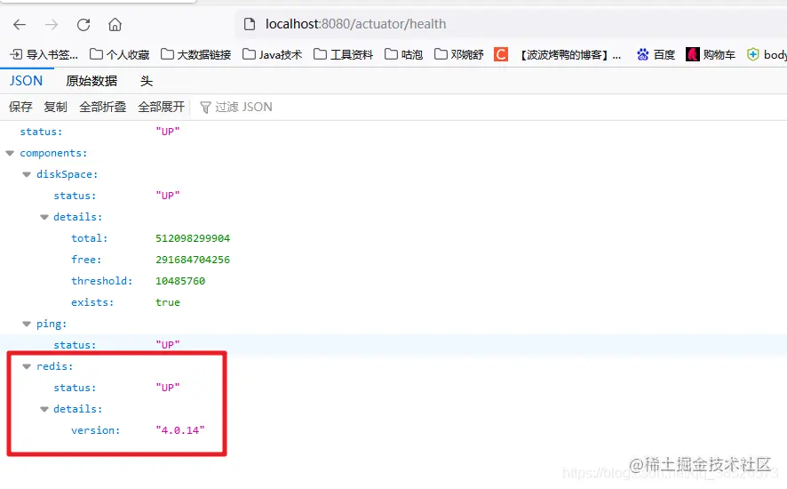Collapse the components node
787x489 pixels.
[10, 153]
